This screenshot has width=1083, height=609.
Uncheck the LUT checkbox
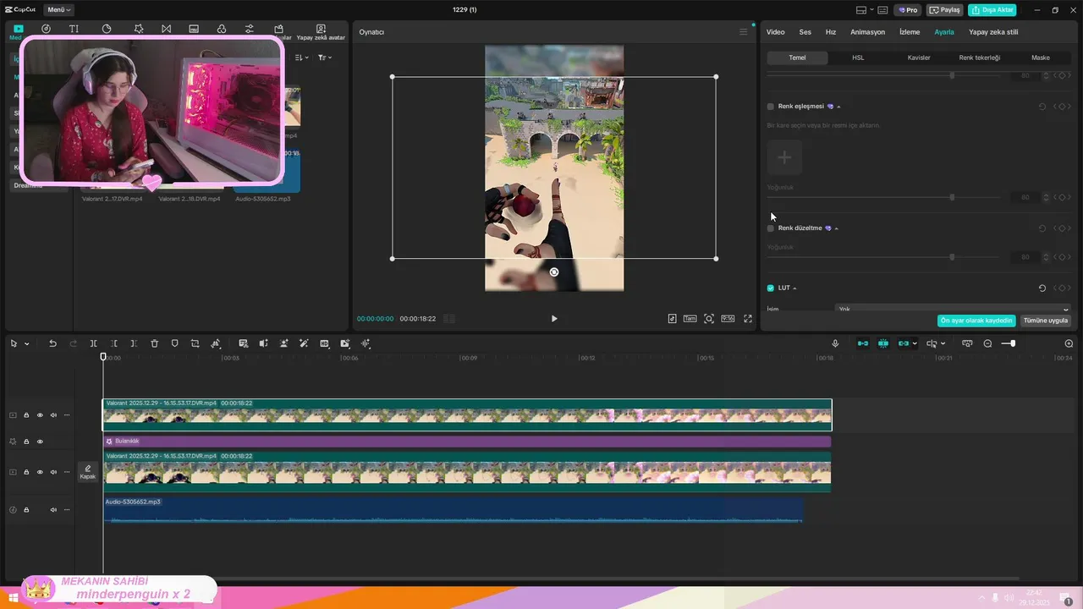tap(771, 288)
